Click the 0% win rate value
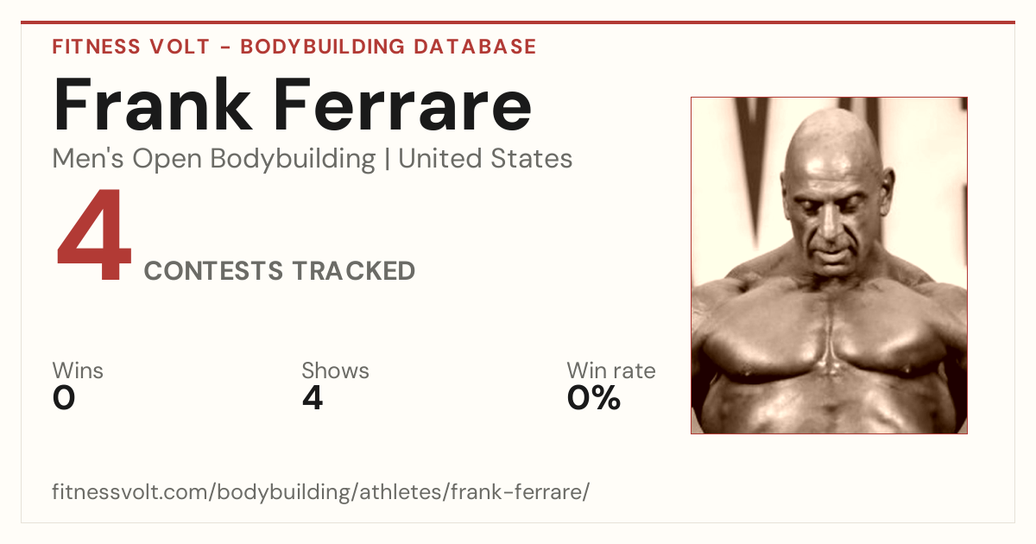 click(x=594, y=398)
